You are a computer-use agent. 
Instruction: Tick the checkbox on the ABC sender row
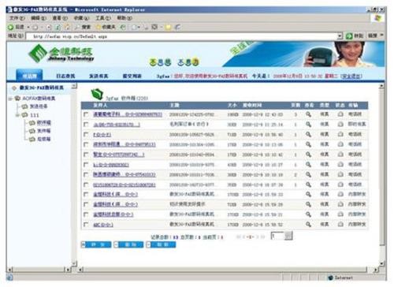pyautogui.click(x=86, y=225)
